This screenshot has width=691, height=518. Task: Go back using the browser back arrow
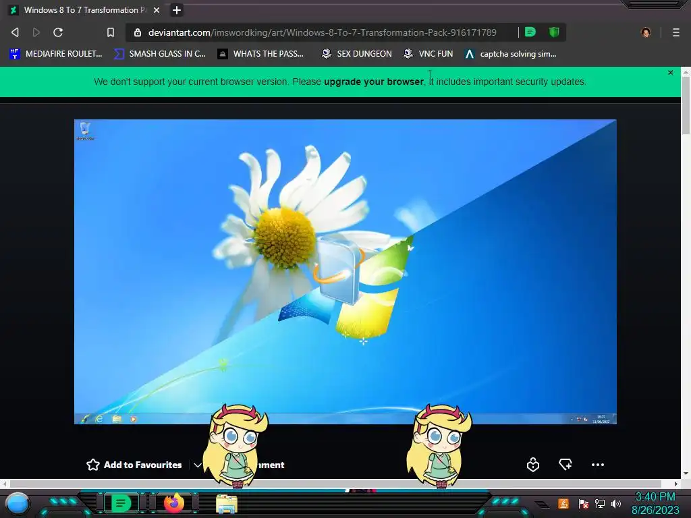point(15,32)
